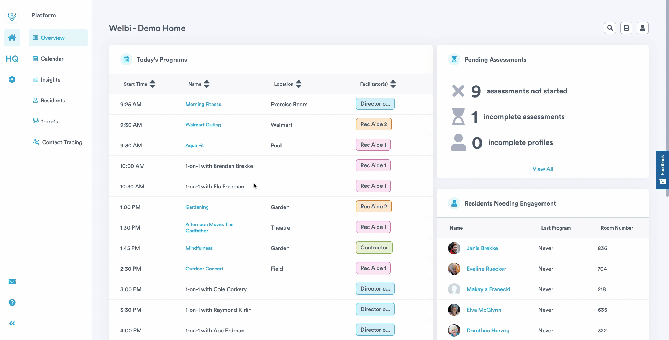669x340 pixels.
Task: Click View All pending assessments
Action: (543, 169)
